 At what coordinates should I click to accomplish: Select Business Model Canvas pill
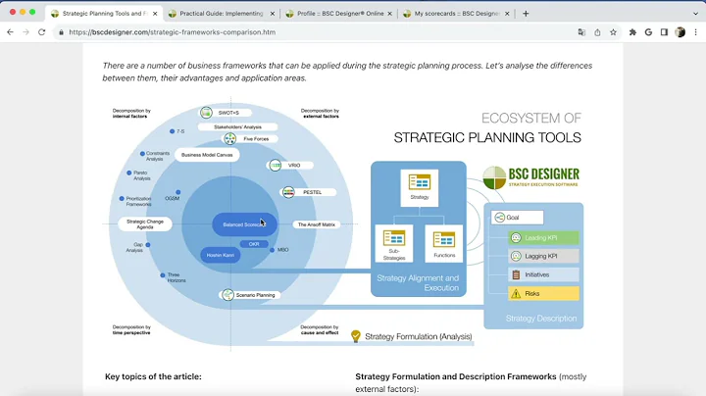[x=207, y=155]
